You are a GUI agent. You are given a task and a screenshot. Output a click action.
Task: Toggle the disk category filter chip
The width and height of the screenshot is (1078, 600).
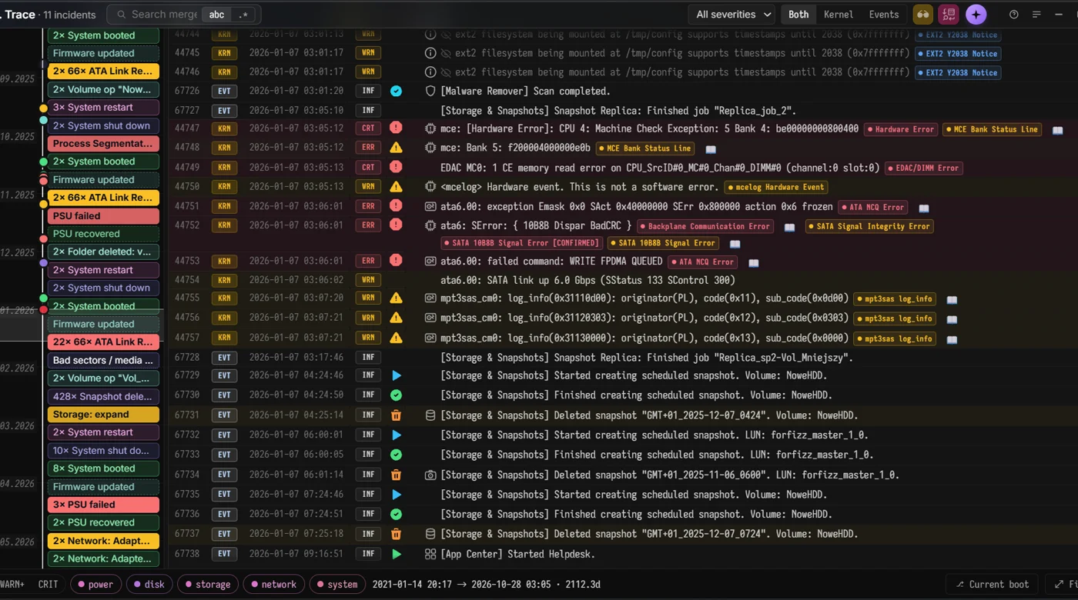coord(149,585)
